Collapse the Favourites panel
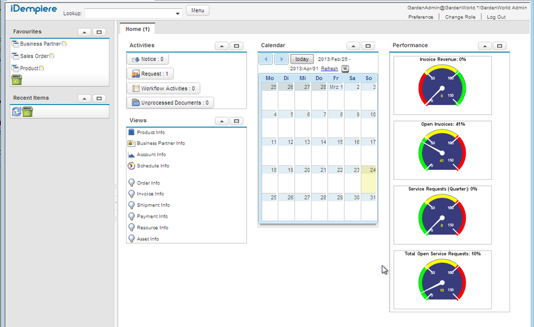Image resolution: width=534 pixels, height=327 pixels. 84,32
